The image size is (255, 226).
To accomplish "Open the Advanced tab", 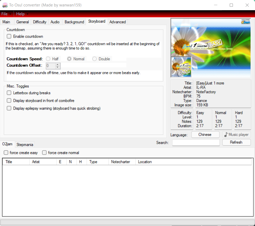I will [x=118, y=22].
